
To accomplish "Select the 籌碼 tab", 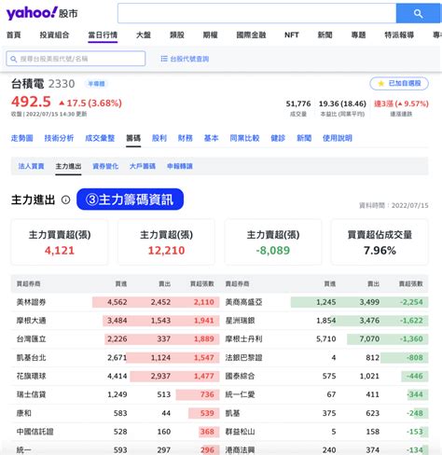I will click(x=133, y=138).
